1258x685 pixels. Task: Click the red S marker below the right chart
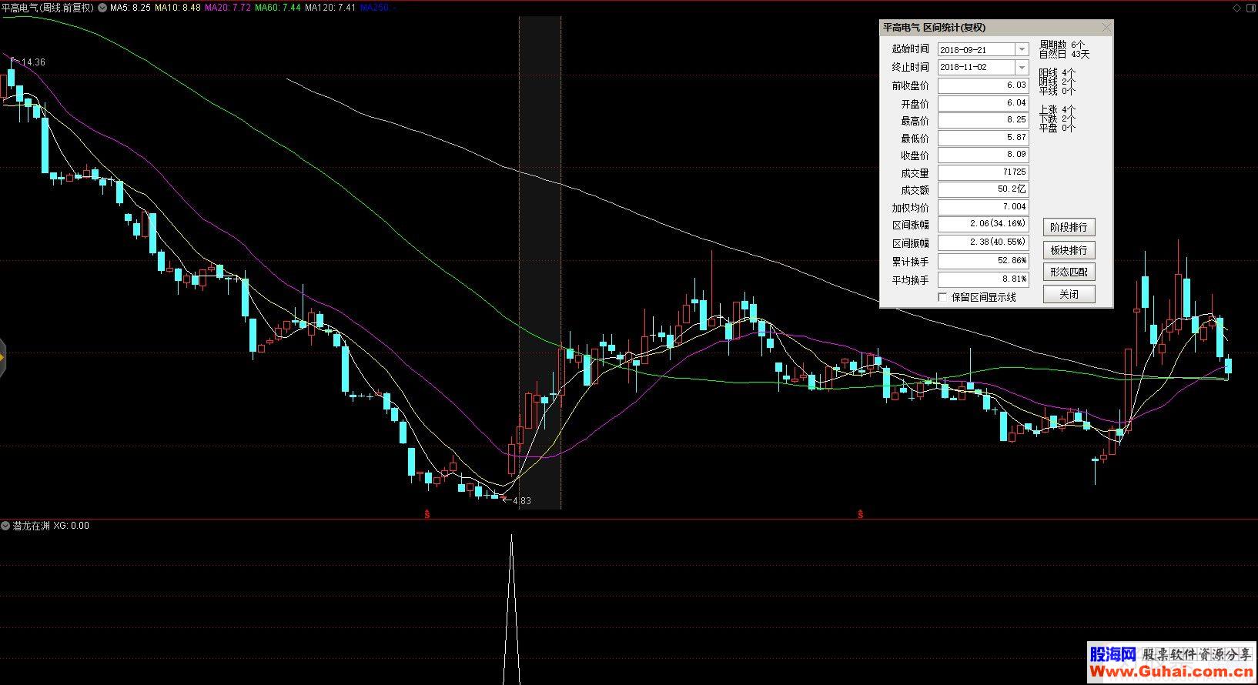pos(860,514)
